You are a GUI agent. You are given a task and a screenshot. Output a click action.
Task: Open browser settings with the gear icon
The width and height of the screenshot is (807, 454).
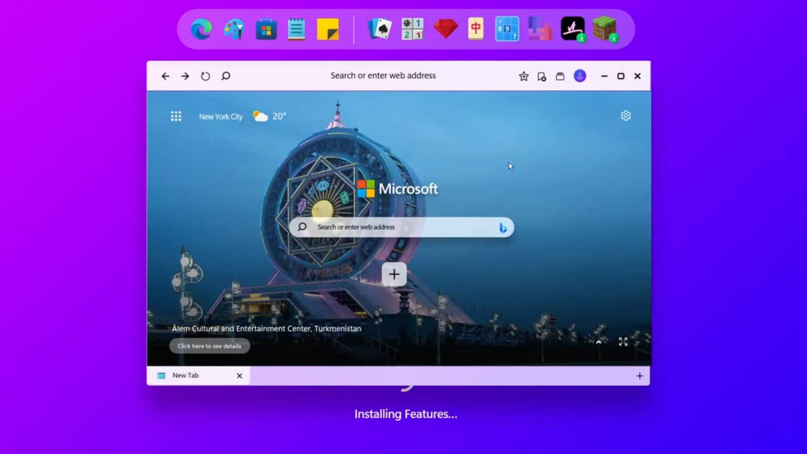pos(625,115)
